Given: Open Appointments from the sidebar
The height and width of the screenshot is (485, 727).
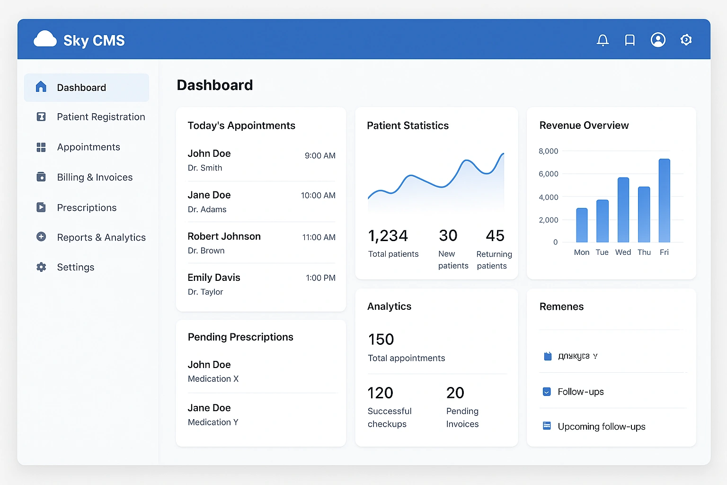Looking at the screenshot, I should (88, 147).
